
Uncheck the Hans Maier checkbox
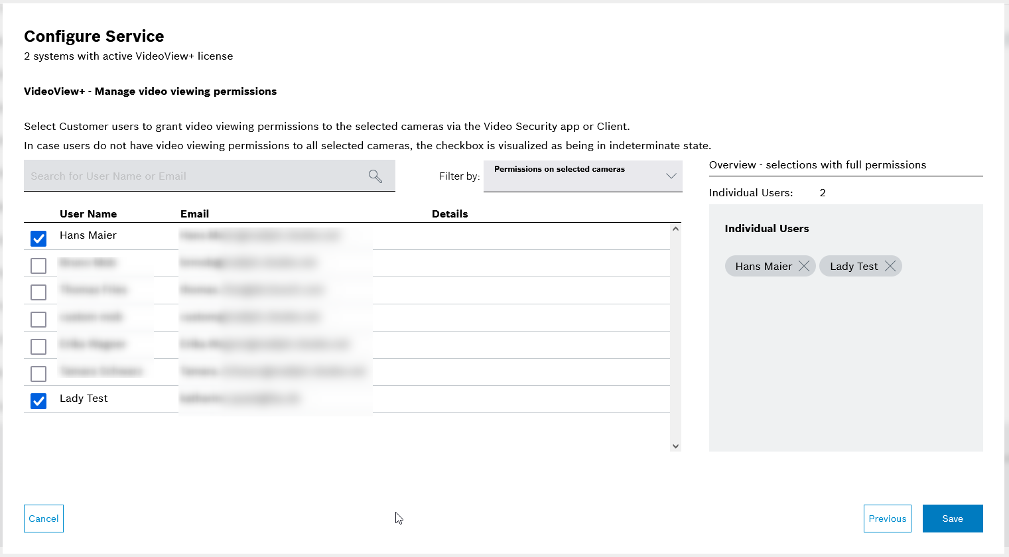[38, 238]
